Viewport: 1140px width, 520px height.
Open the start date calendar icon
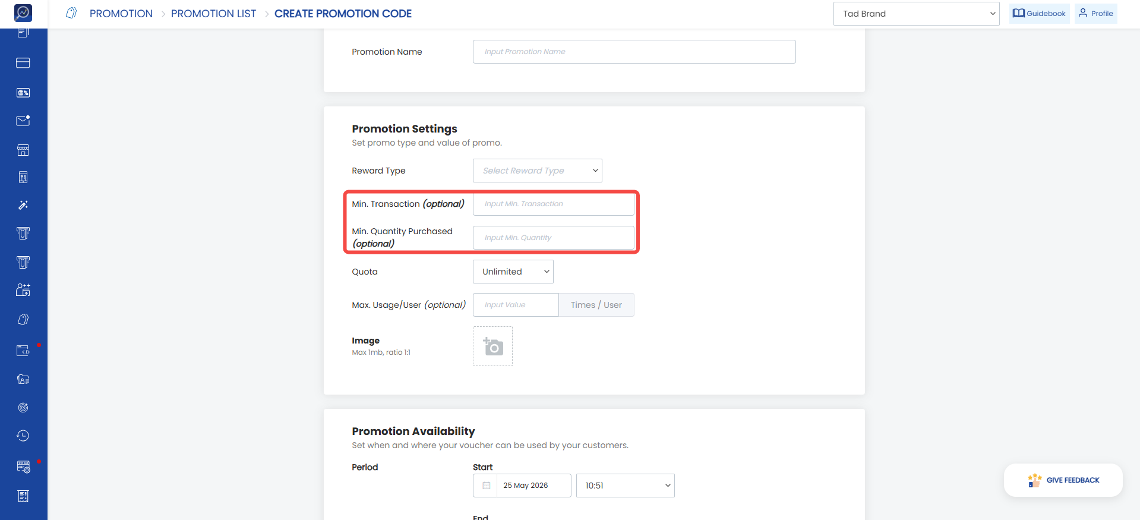pos(486,486)
